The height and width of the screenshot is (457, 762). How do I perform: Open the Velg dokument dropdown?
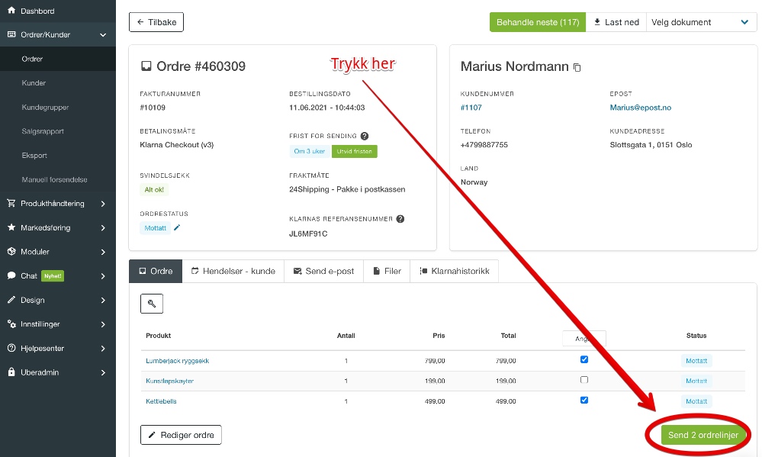701,22
